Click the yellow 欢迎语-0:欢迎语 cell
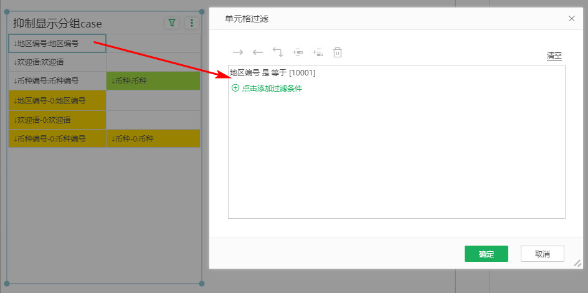588x293 pixels. [57, 120]
